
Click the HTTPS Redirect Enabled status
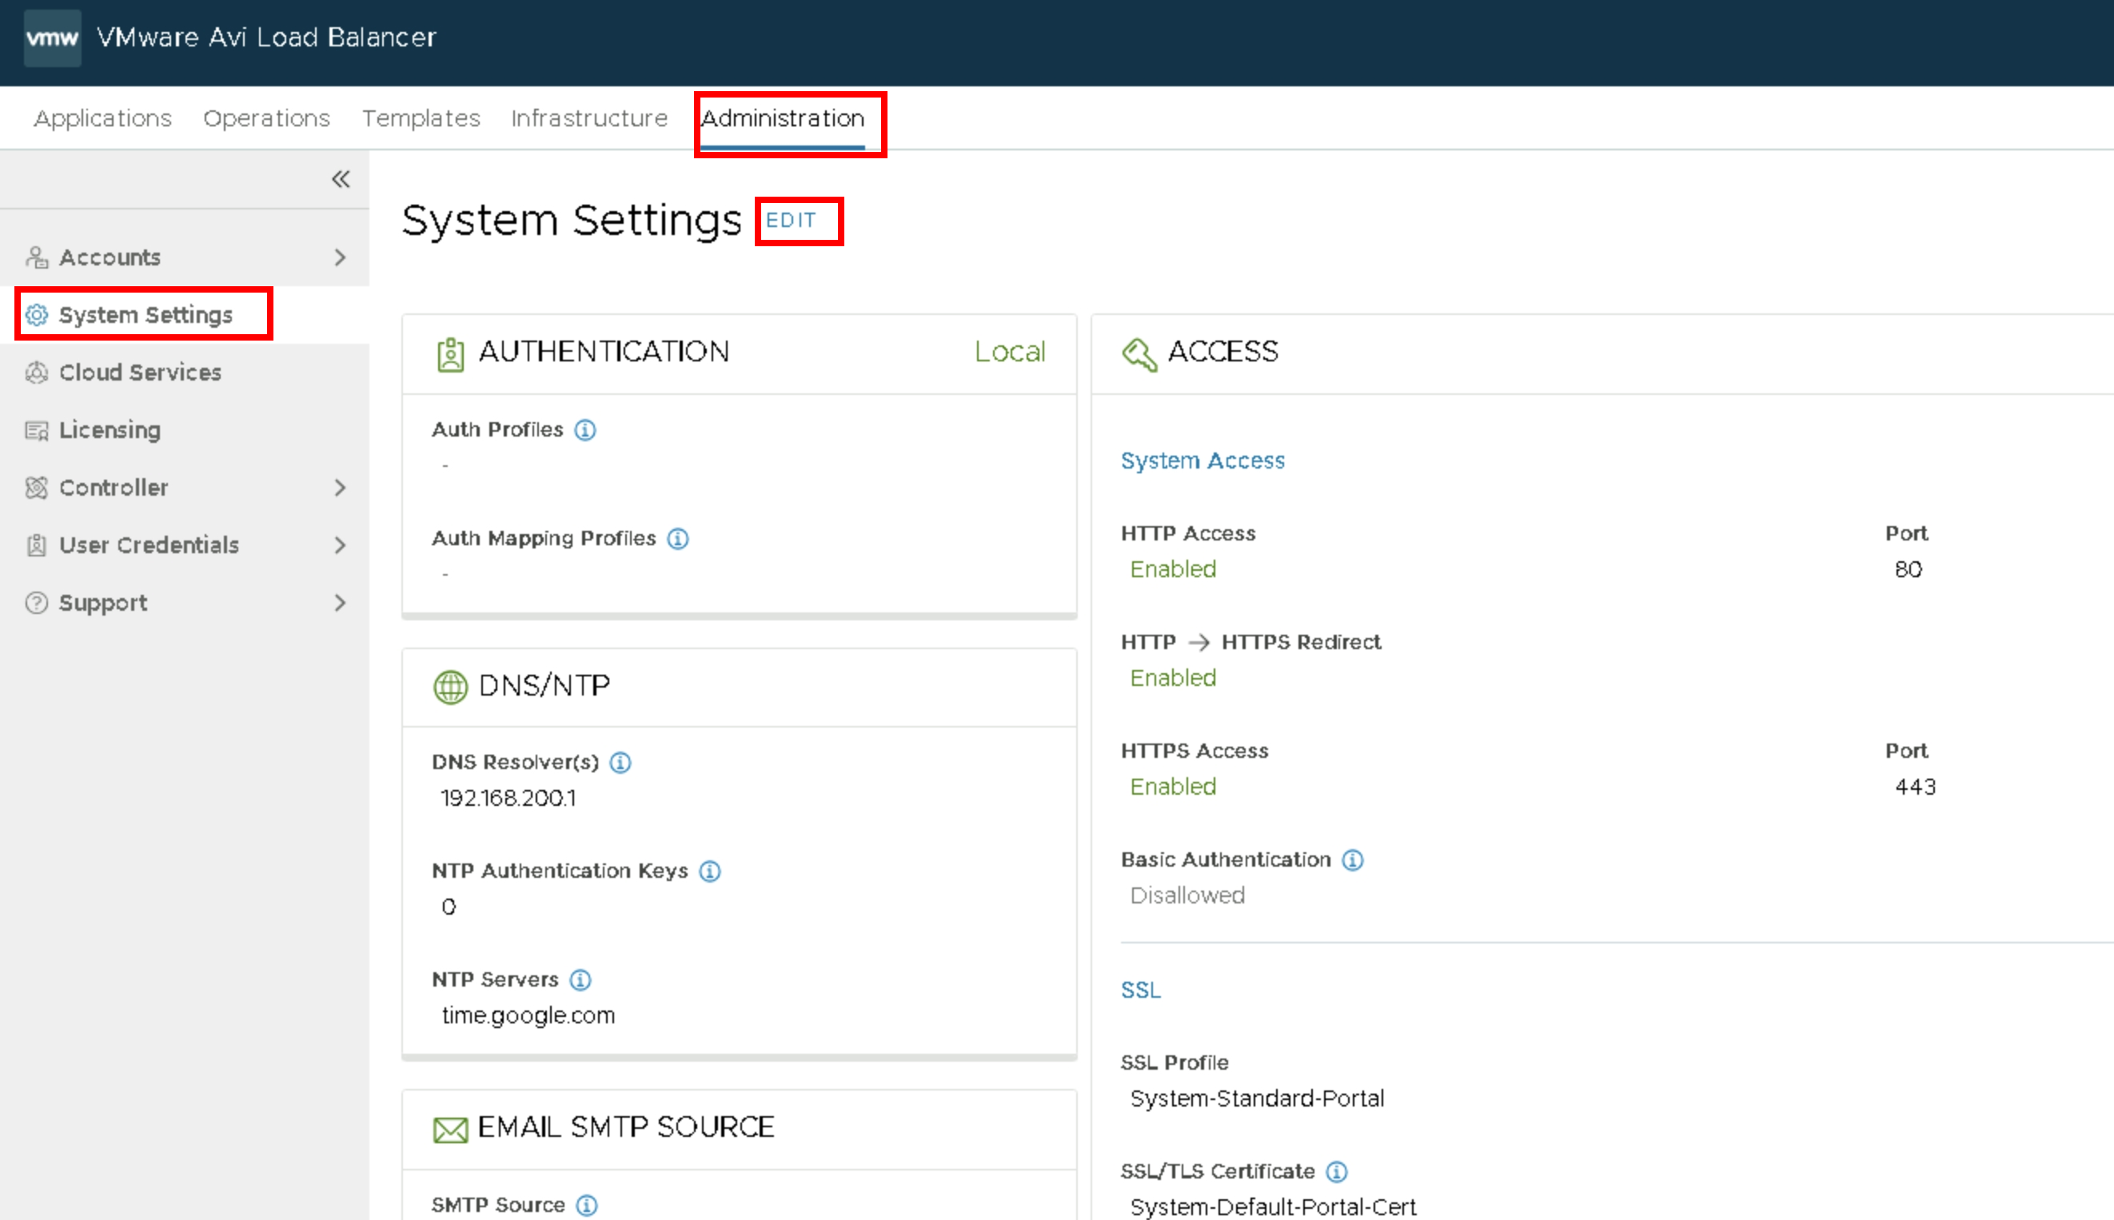pyautogui.click(x=1173, y=678)
